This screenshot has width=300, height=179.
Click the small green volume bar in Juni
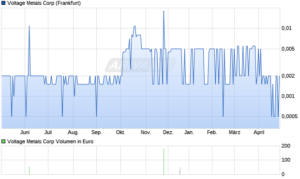click(29, 170)
